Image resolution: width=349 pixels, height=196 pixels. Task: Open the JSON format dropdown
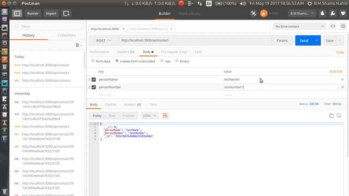point(149,116)
